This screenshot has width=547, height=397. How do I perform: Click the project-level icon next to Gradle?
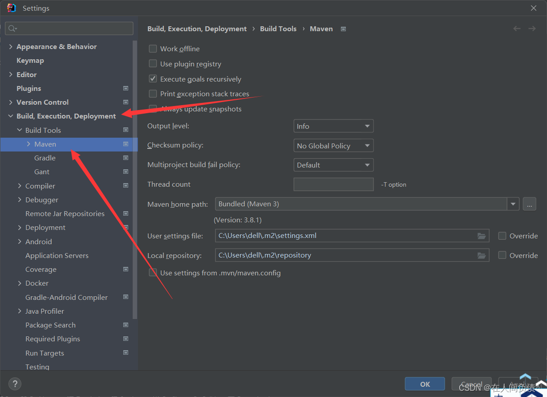click(126, 158)
